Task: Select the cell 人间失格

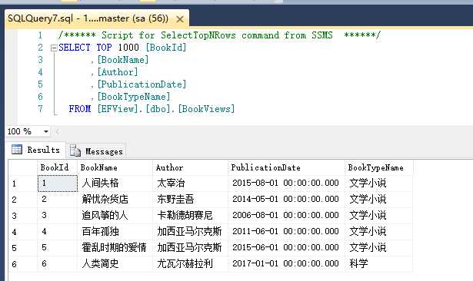Action: 115,183
